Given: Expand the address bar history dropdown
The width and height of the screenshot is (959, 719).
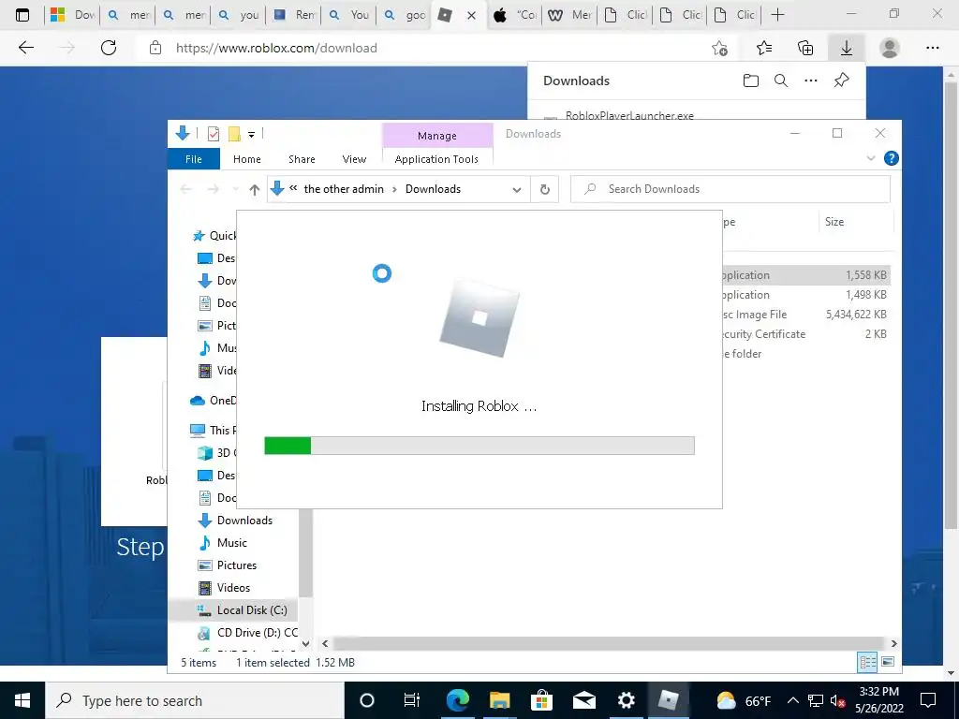Looking at the screenshot, I should click(517, 189).
